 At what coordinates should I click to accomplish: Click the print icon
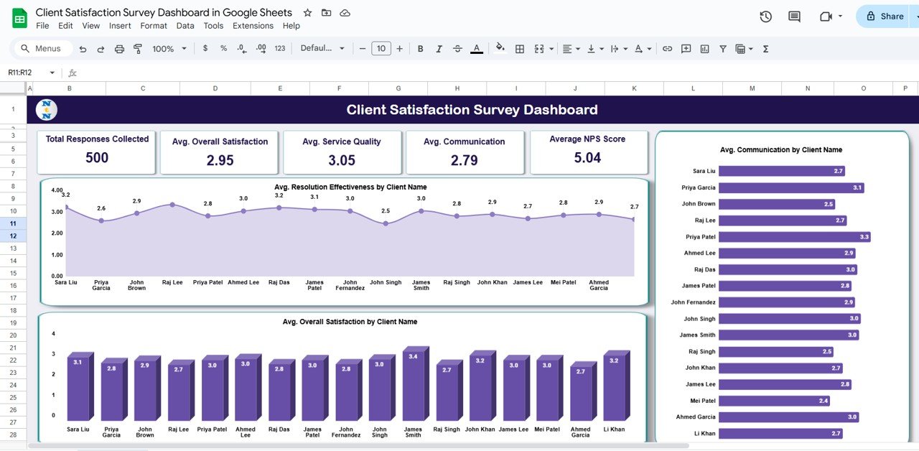[x=119, y=49]
